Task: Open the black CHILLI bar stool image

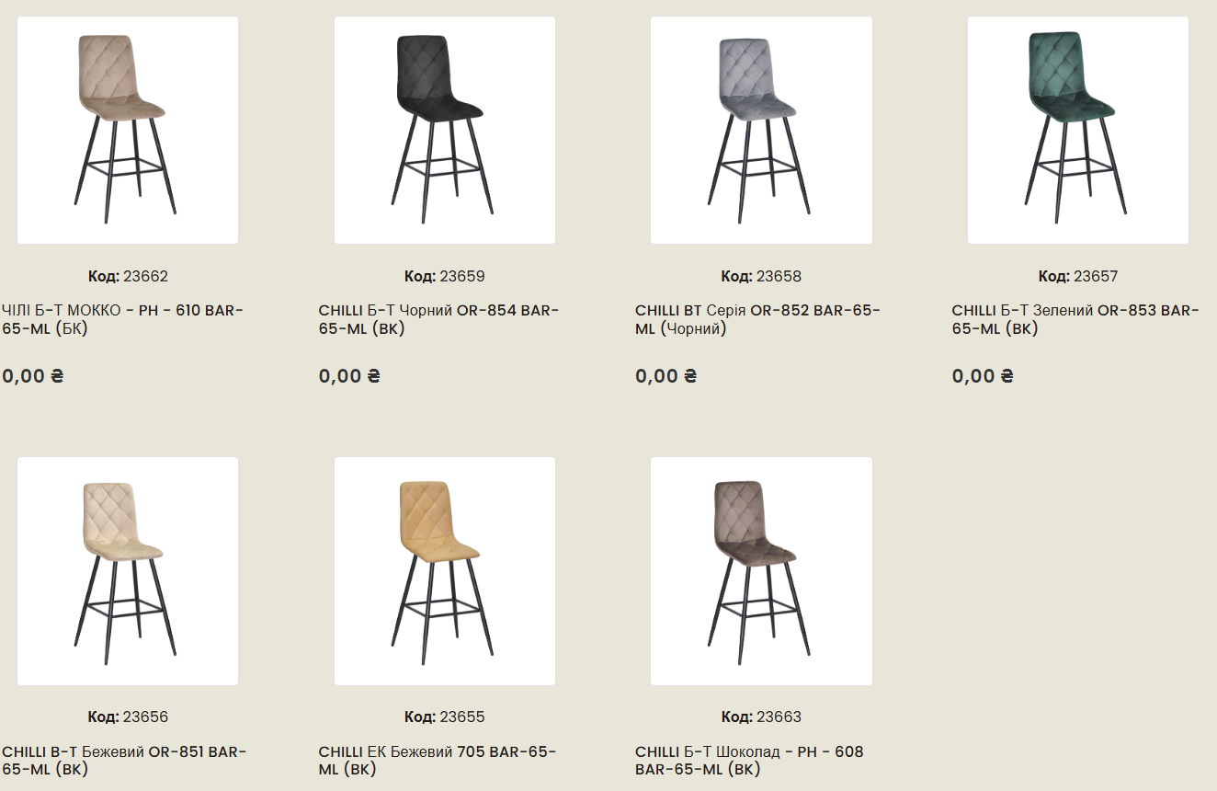Action: click(x=445, y=130)
